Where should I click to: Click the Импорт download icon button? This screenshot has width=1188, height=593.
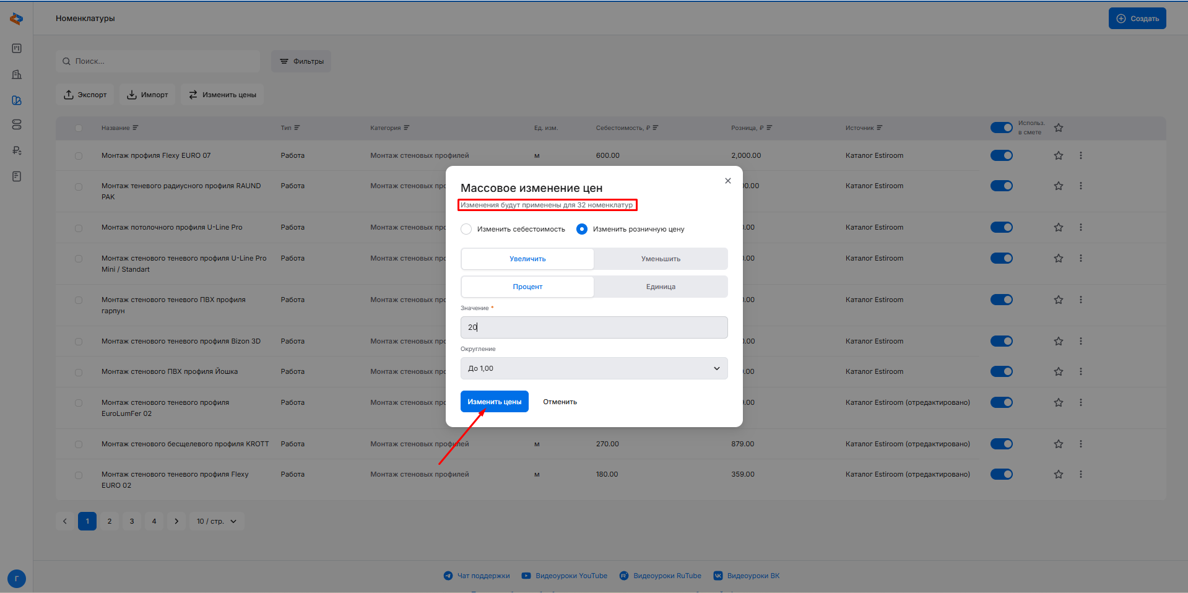pos(147,95)
